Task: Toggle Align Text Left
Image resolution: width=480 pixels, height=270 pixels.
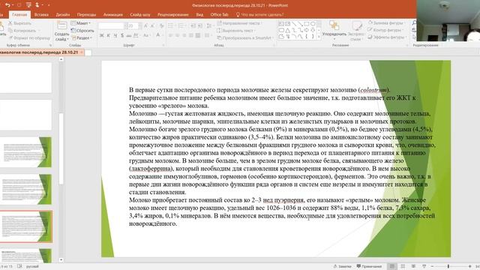Action: [170, 35]
